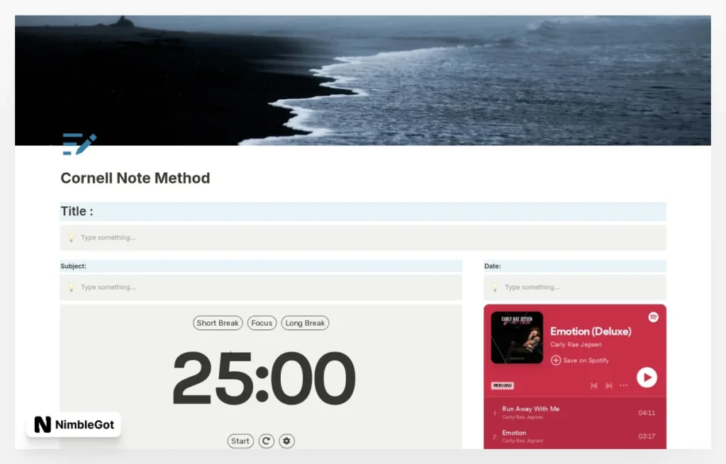Screen dimensions: 726x464
Task: Open Spotify more options ellipsis
Action: pos(624,385)
